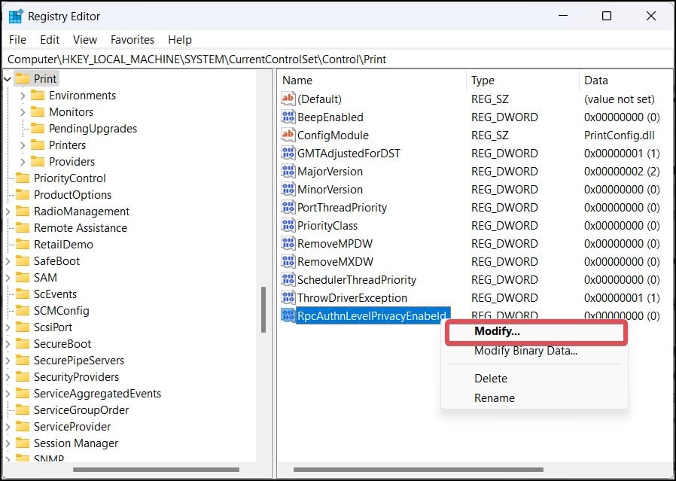Screen dimensions: 676x481
Task: Click the SecureBoot folder icon
Action: pos(23,343)
